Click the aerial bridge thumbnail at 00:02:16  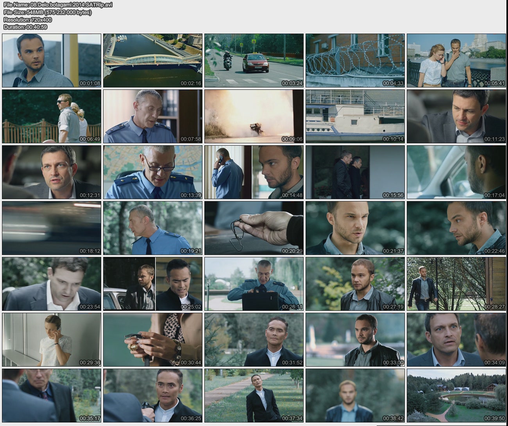point(153,61)
